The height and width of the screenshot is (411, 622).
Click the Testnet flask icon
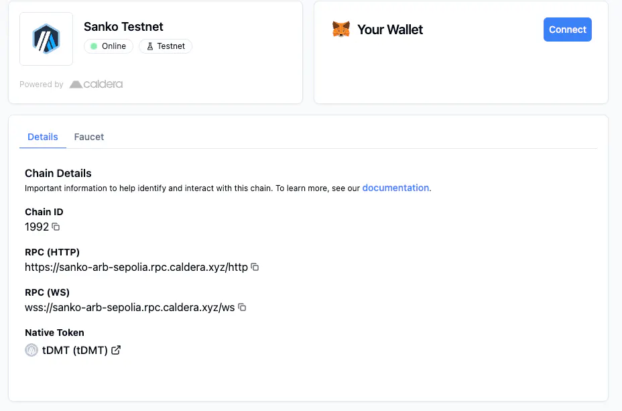pos(150,46)
